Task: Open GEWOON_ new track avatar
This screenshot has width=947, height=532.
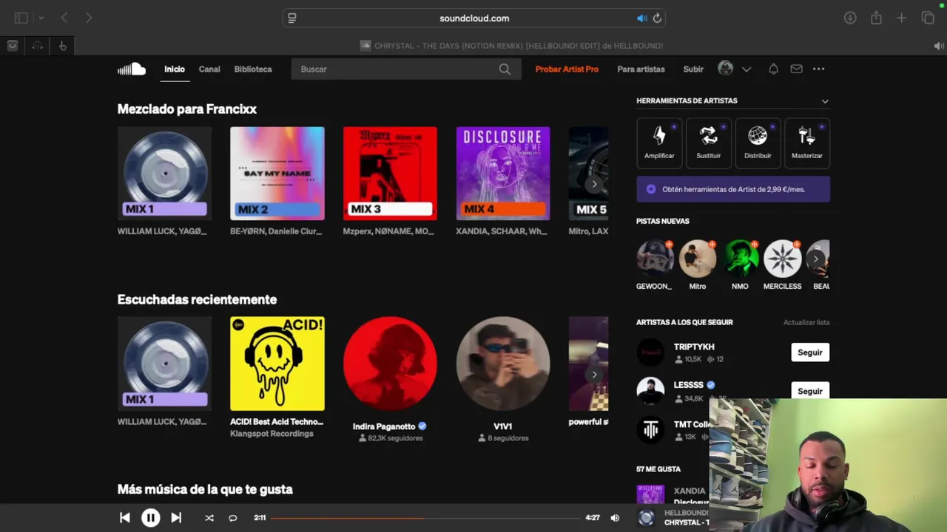Action: coord(655,258)
